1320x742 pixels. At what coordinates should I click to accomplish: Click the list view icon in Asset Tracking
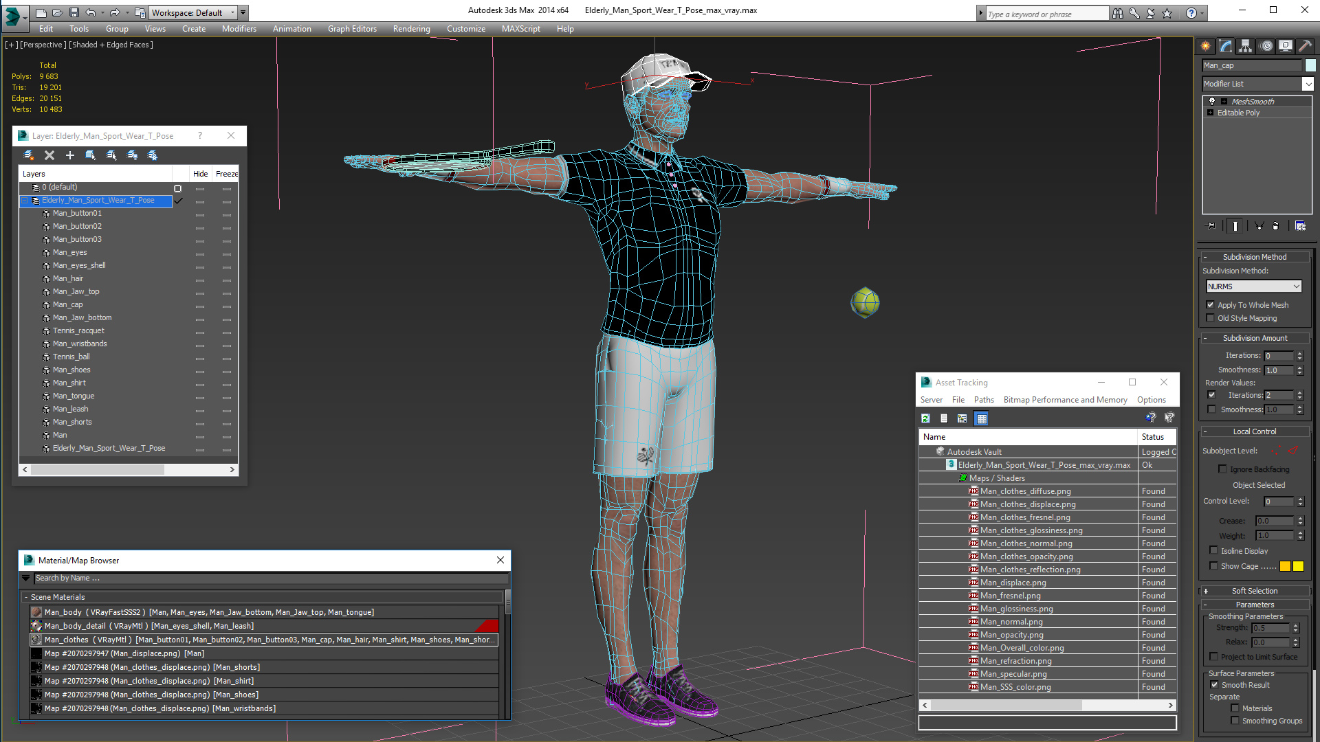coord(945,418)
